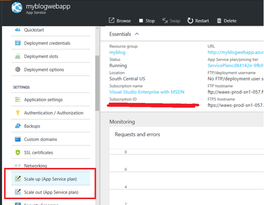Stop the web app

[x=147, y=21]
